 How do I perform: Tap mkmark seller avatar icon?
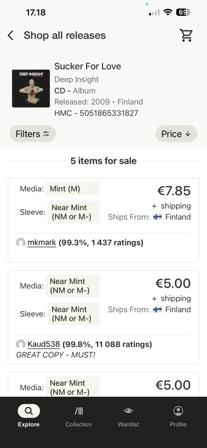click(x=20, y=243)
